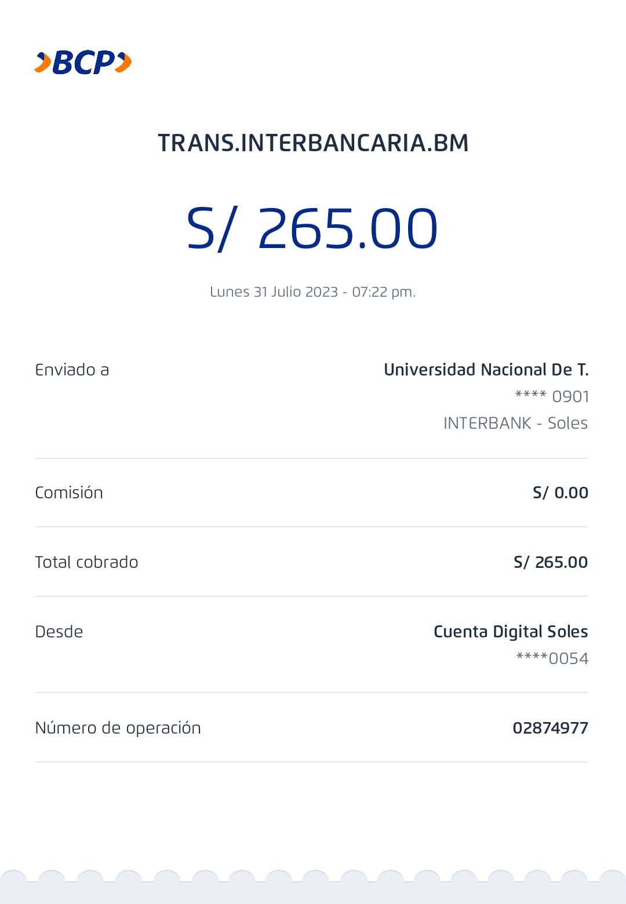Click the Desde label

[x=59, y=632]
